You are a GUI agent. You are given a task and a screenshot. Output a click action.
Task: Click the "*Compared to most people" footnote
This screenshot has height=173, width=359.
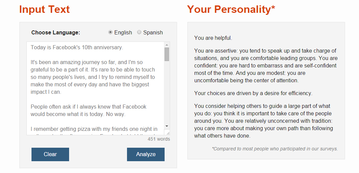(275, 149)
